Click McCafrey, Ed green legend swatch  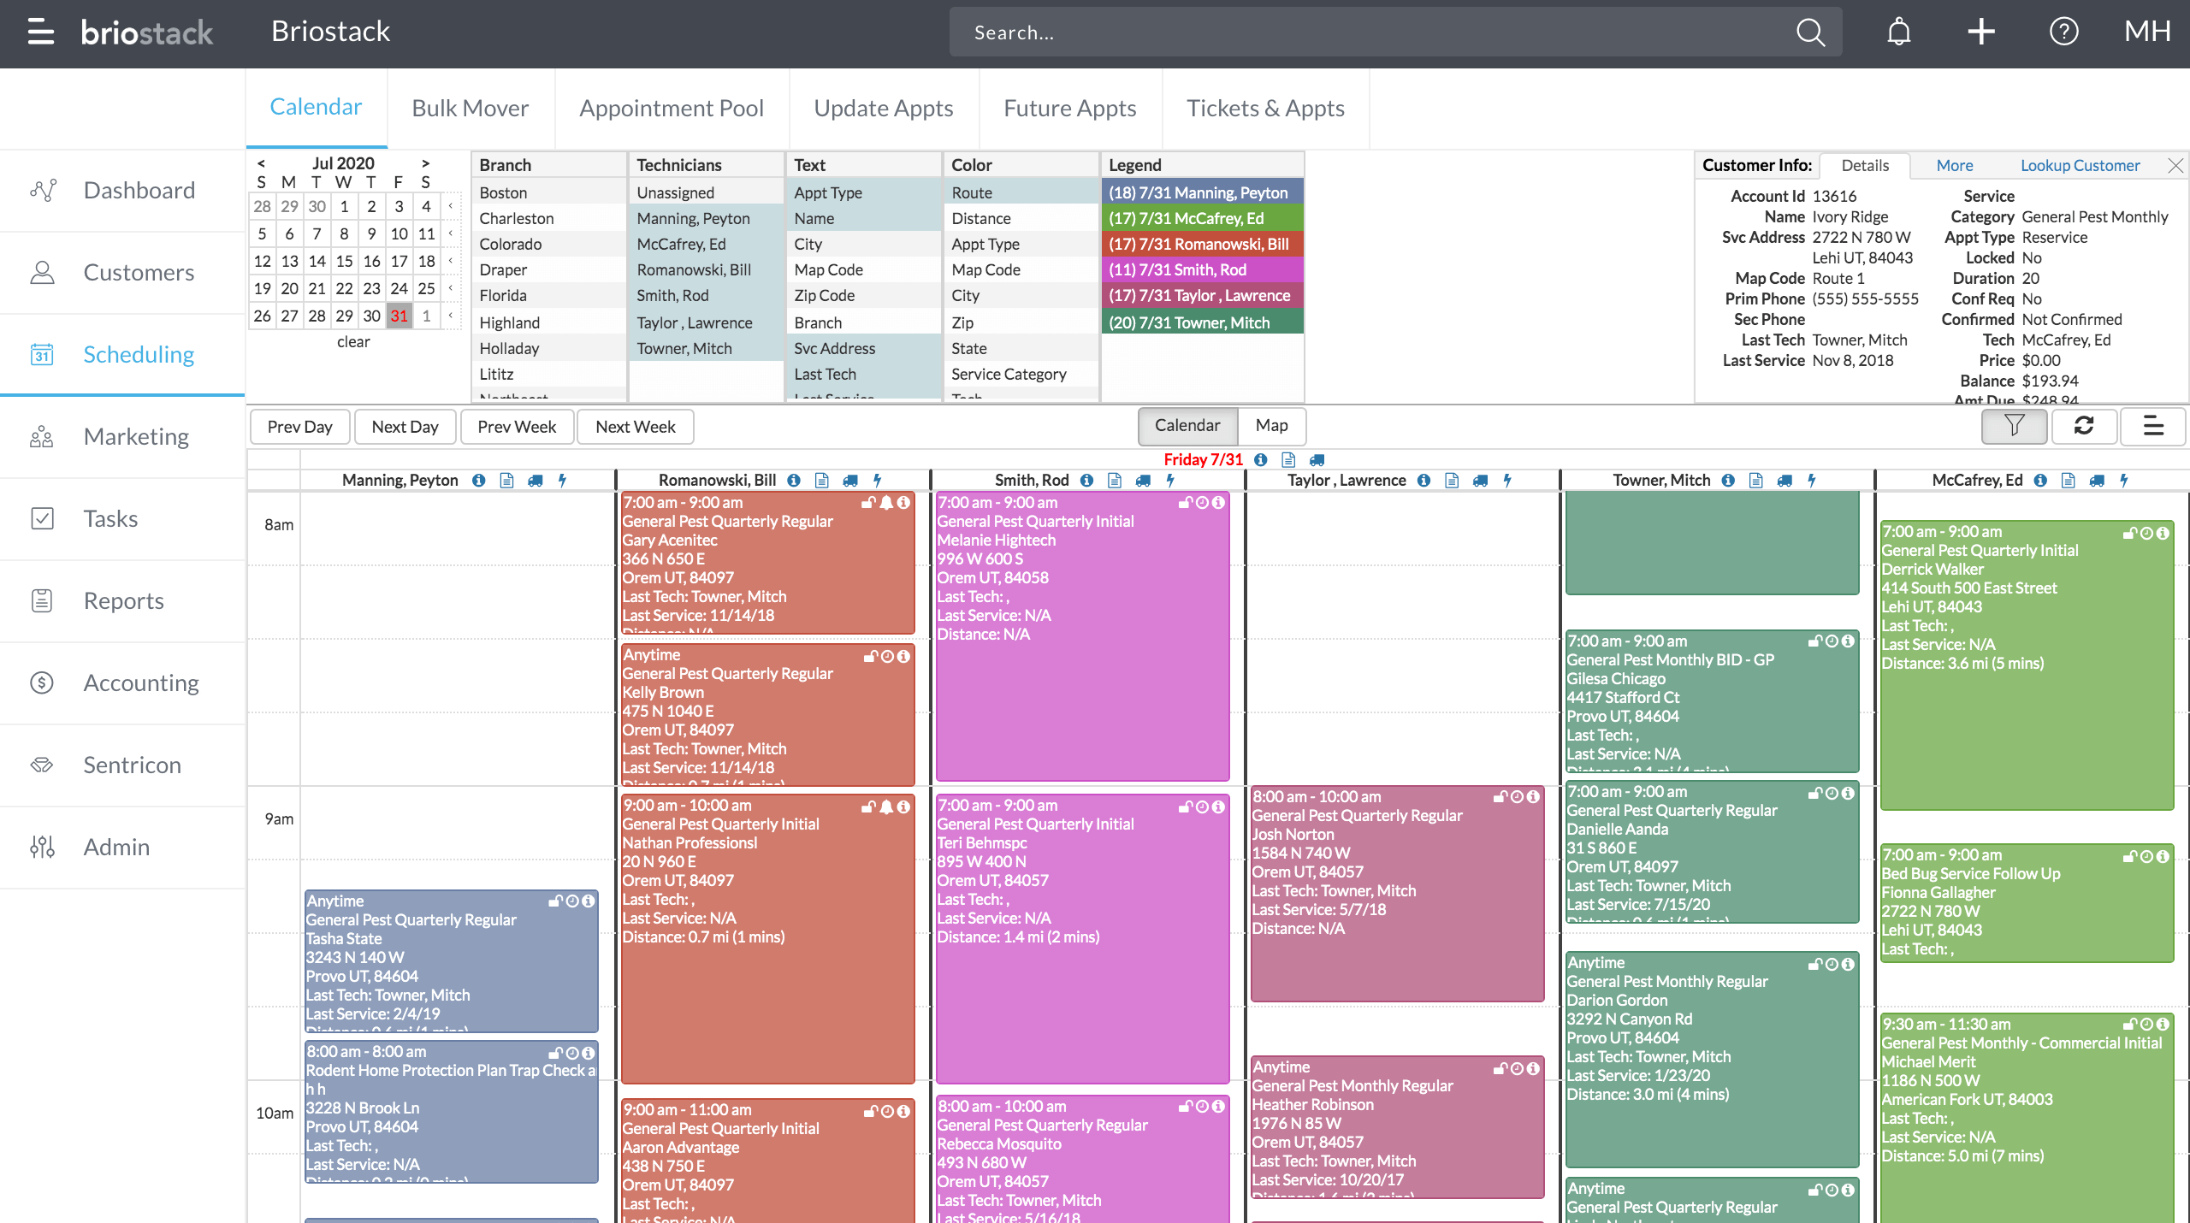point(1202,218)
